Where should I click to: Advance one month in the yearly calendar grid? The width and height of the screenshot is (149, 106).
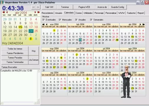[x=140, y=24]
